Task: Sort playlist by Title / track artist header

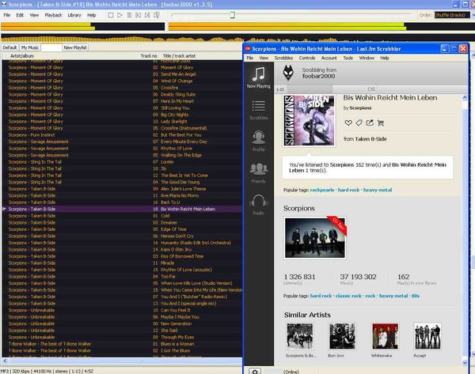Action: 201,56
